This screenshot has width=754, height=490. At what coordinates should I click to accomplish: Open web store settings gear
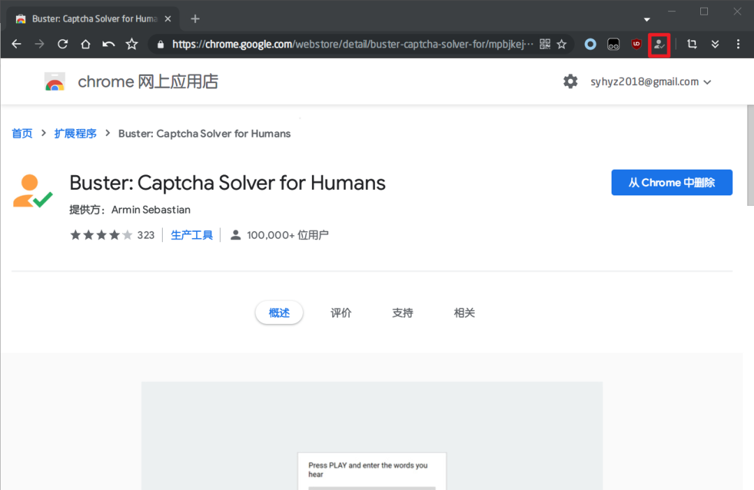tap(570, 81)
